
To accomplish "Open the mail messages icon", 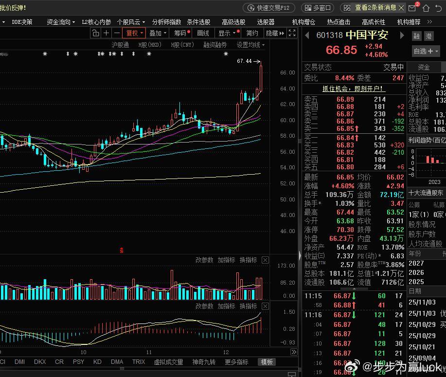I will pyautogui.click(x=412, y=8).
